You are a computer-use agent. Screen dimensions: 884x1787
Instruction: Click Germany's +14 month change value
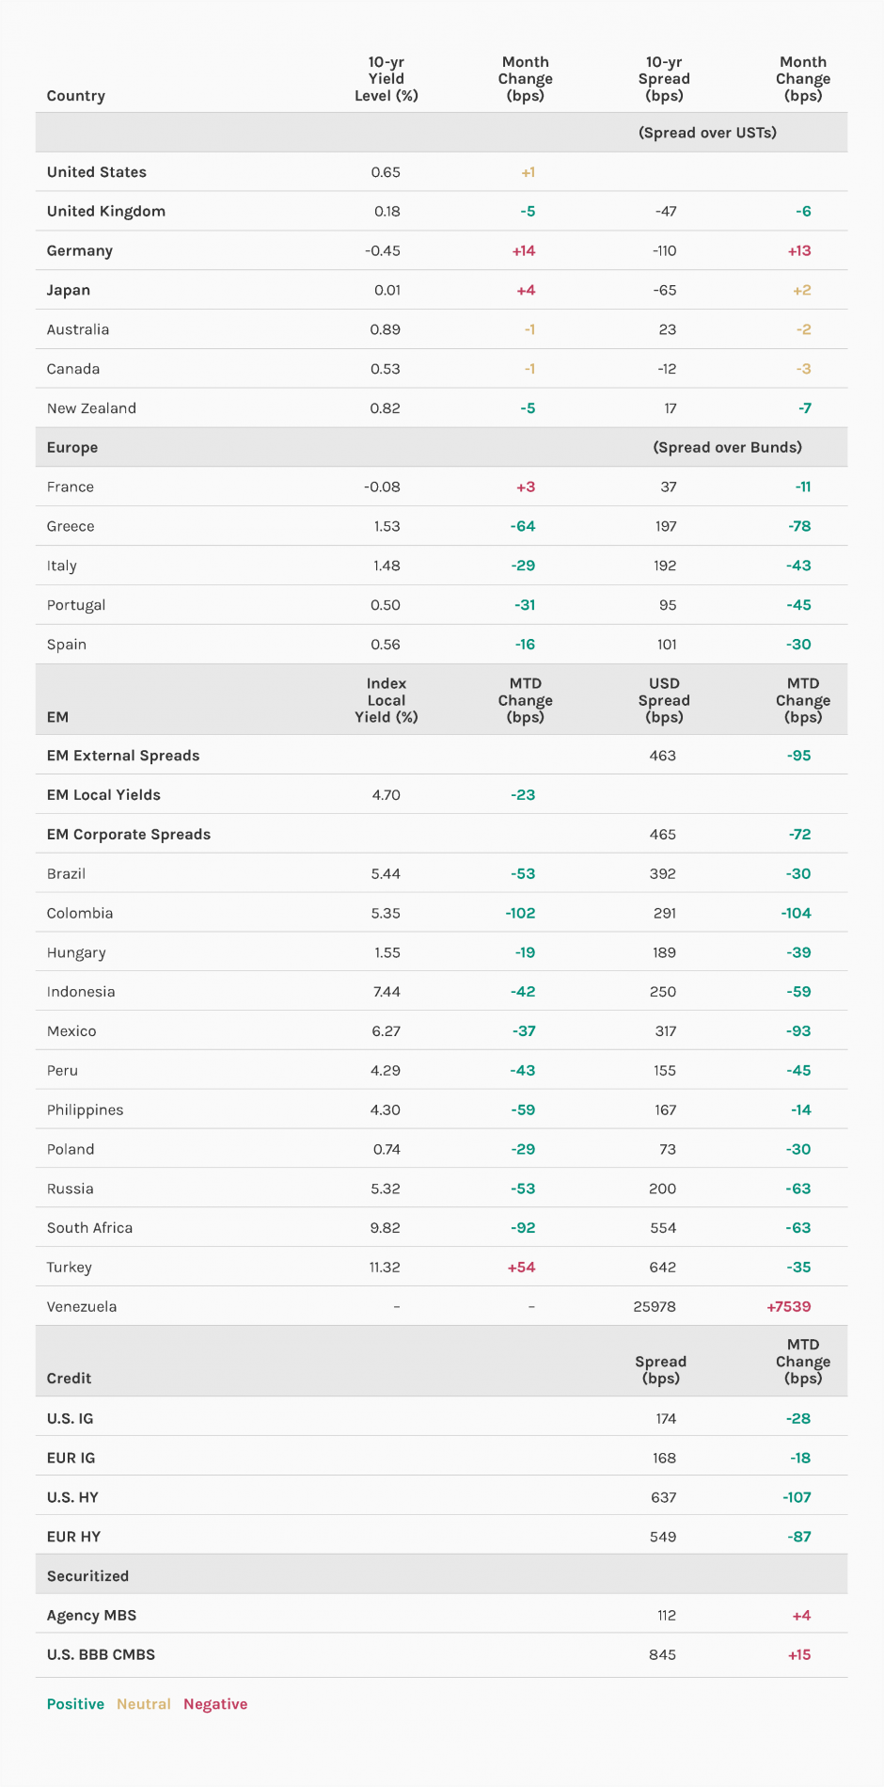coord(524,251)
